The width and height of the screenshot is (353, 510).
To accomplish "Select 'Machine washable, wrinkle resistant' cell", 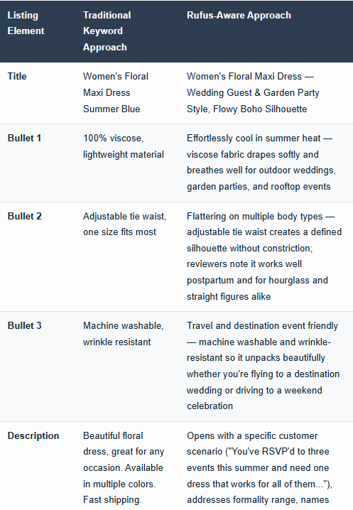I will pos(124,334).
